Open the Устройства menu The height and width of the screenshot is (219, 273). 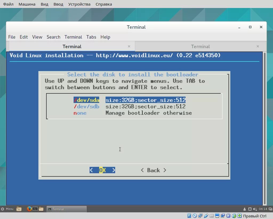tap(79, 4)
